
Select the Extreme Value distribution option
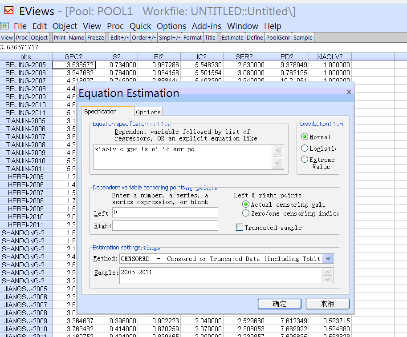(x=305, y=160)
